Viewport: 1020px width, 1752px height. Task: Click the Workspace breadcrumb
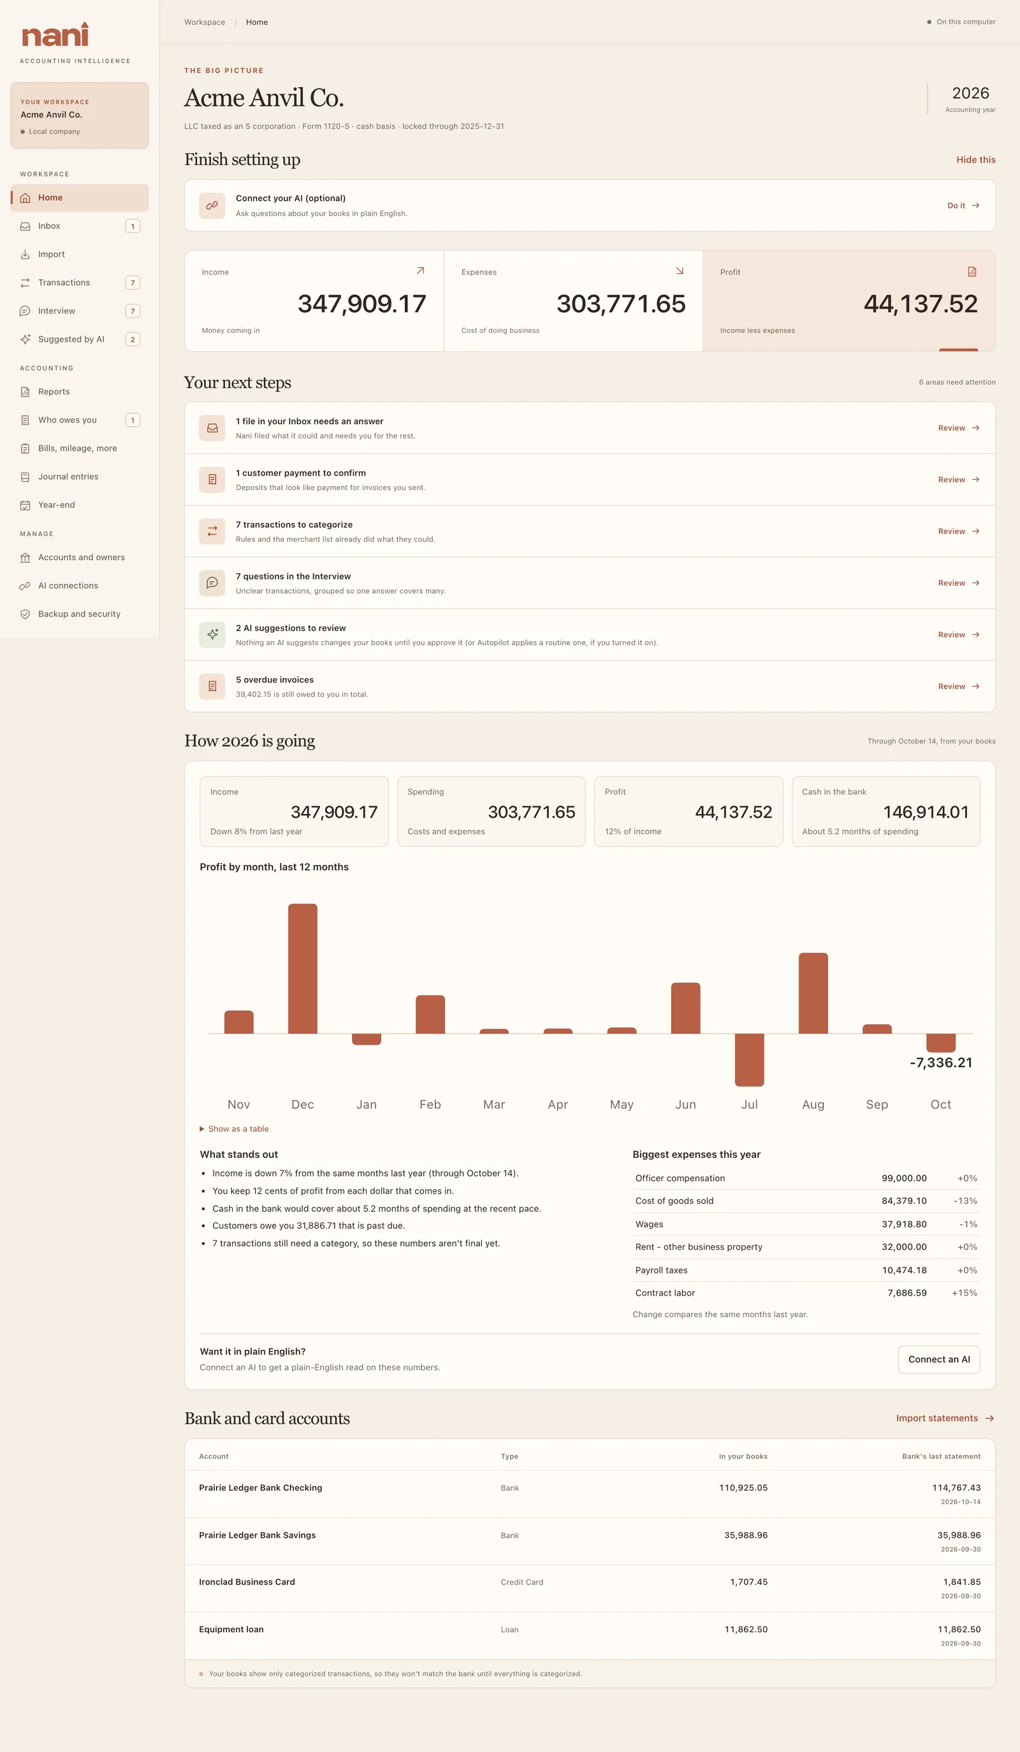(x=205, y=22)
